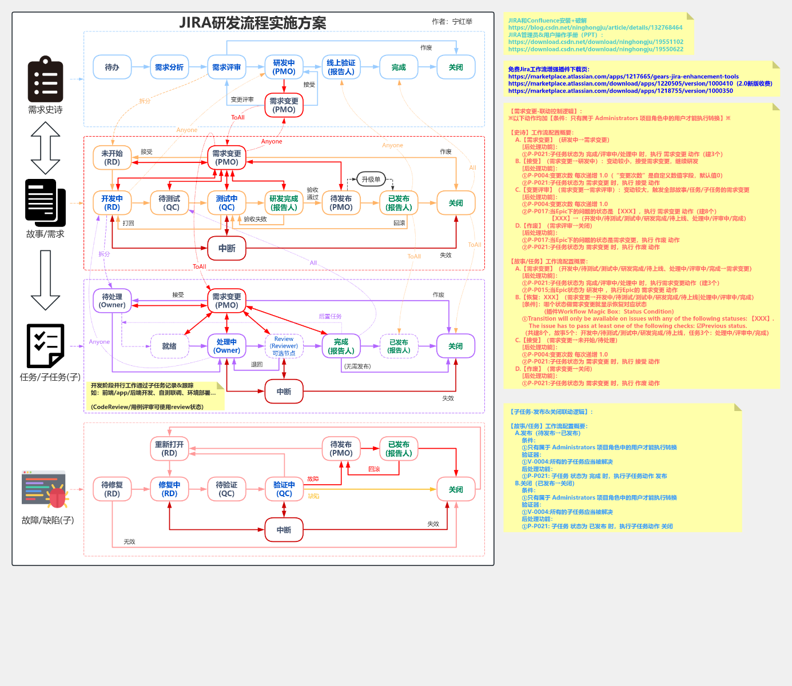
Task: Select the 研发中 (PMO) node
Action: point(284,67)
